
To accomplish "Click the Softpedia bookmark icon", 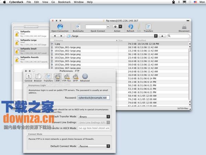I will (17, 34).
